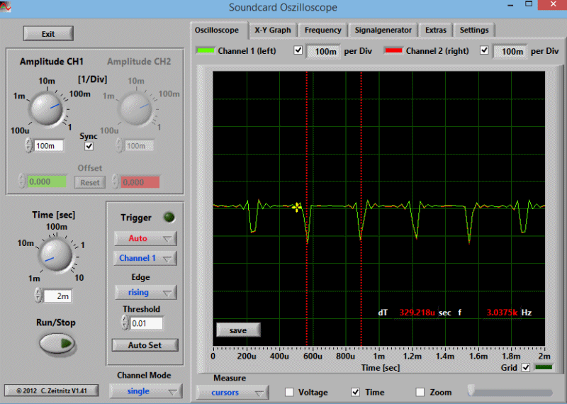The image size is (567, 404).
Task: Open the trigger source Channel 1 dropdown
Action: 145,258
